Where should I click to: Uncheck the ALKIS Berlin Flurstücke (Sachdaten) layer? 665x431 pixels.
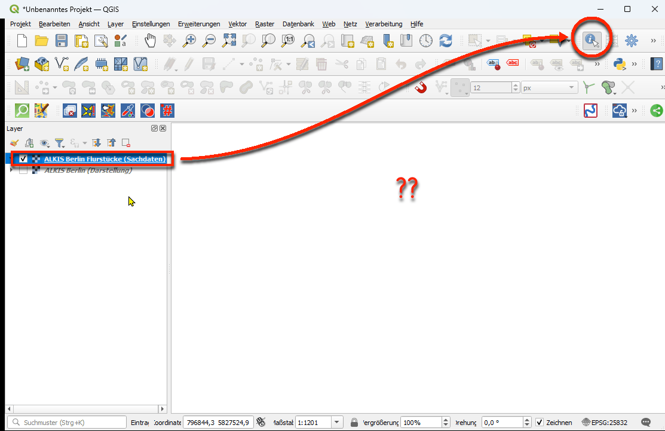coord(23,159)
